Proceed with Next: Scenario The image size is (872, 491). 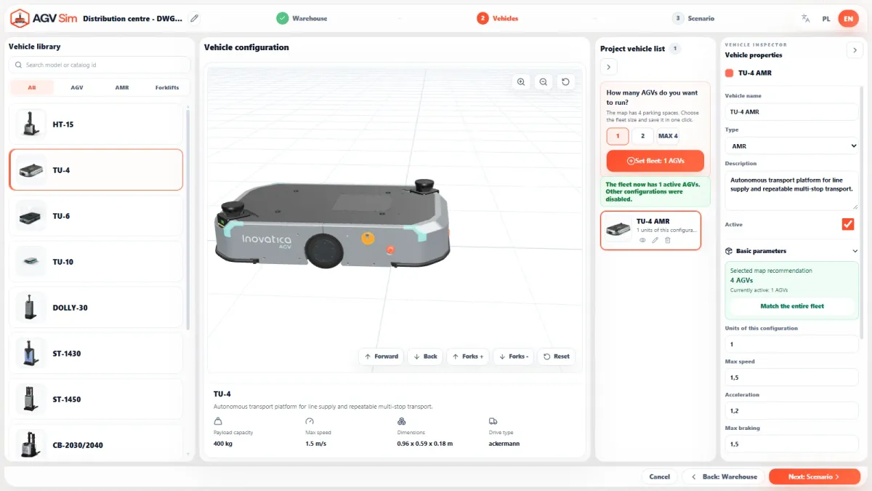coord(815,476)
